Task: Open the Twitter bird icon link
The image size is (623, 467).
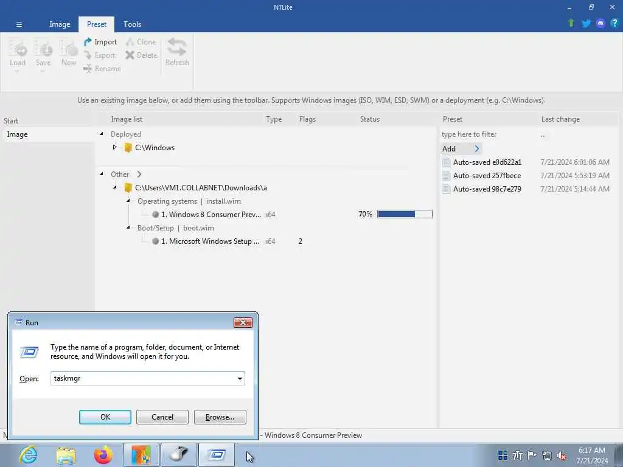Action: (x=586, y=24)
